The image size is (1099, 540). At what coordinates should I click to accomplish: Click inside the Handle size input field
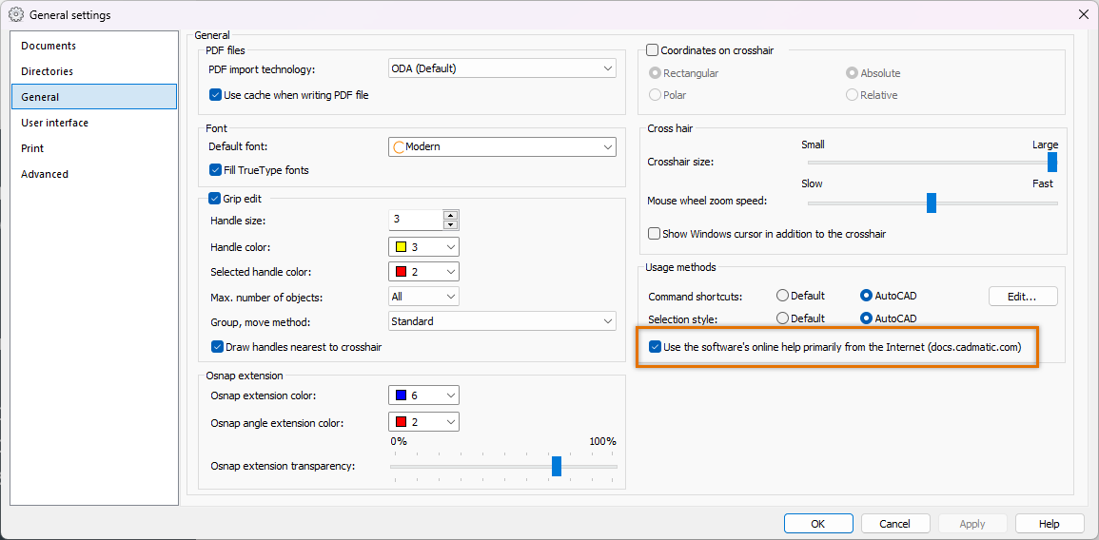coord(416,220)
